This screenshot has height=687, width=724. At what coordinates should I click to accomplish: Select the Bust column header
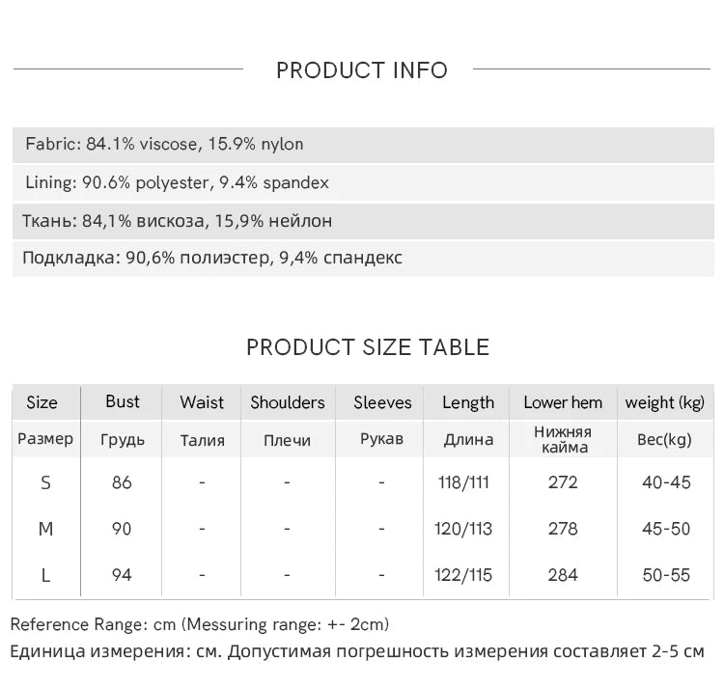point(123,402)
